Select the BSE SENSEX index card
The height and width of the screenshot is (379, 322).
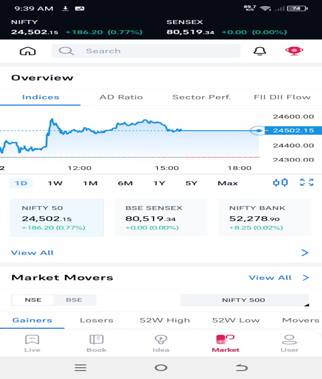coord(161,218)
